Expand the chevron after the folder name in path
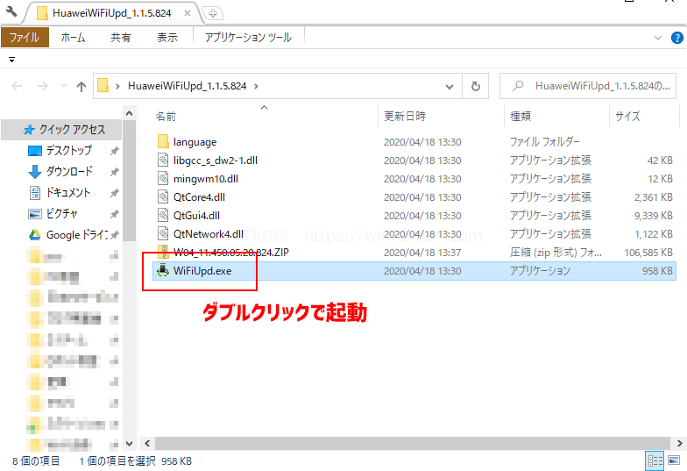Image resolution: width=687 pixels, height=471 pixels. click(256, 86)
